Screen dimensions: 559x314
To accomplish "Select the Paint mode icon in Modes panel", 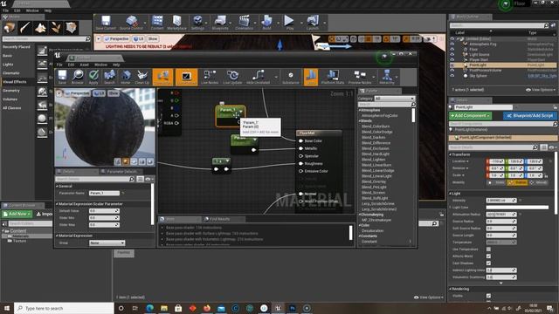I will 25,27.
